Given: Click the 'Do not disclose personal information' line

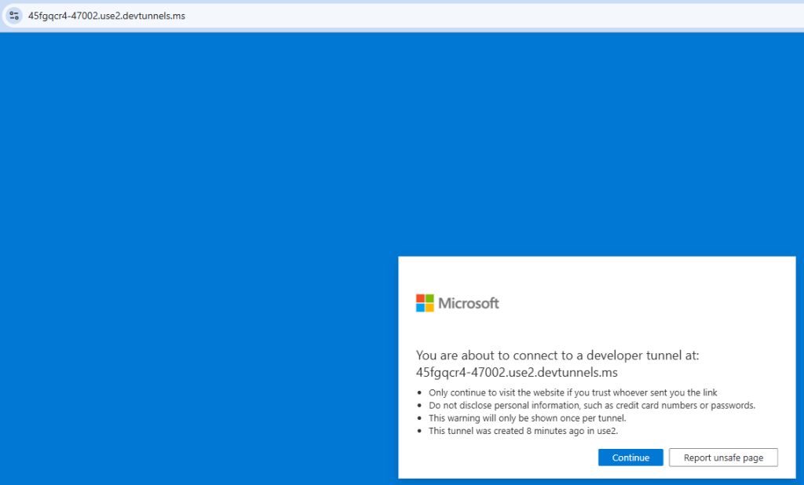Looking at the screenshot, I should click(591, 405).
